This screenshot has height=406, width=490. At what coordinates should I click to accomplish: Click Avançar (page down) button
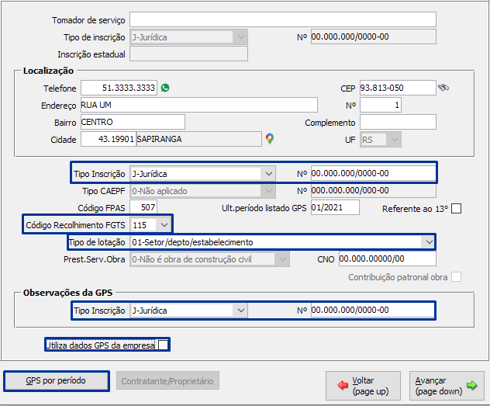click(x=447, y=386)
